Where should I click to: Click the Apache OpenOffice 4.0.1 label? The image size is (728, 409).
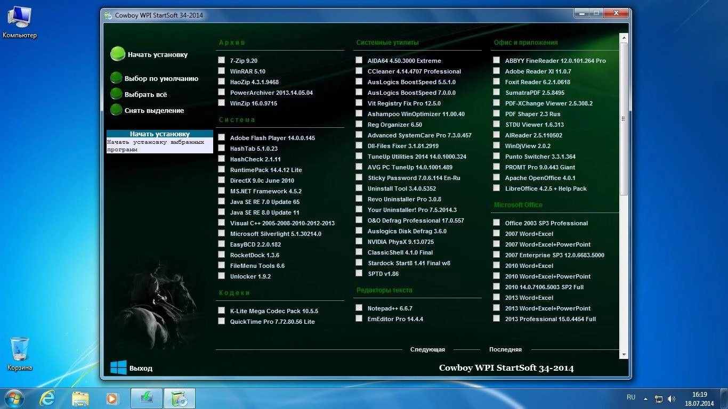click(x=540, y=178)
